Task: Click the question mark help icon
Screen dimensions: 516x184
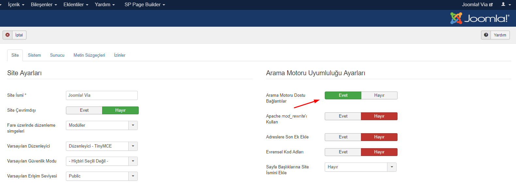Action: pos(486,35)
